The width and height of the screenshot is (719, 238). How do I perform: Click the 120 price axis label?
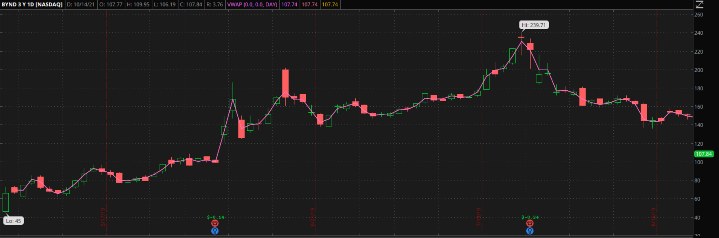click(699, 144)
